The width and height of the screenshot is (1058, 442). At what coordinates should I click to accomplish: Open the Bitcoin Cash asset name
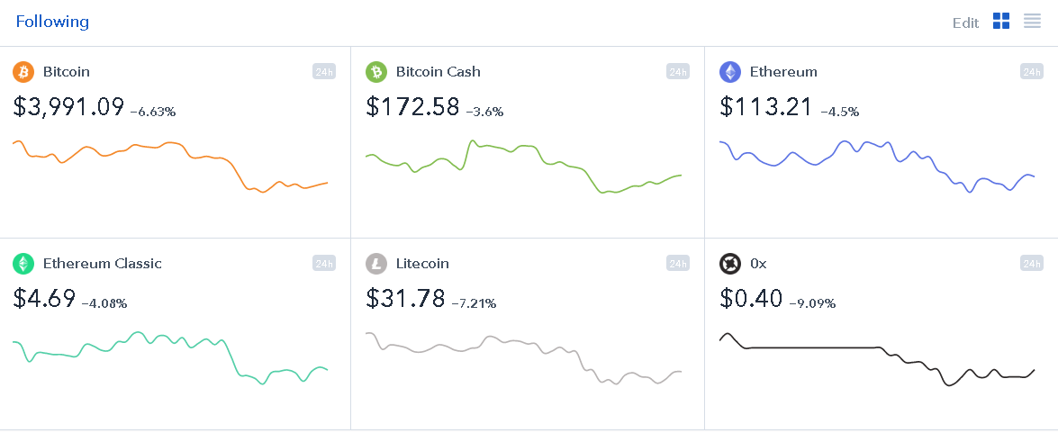coord(439,71)
